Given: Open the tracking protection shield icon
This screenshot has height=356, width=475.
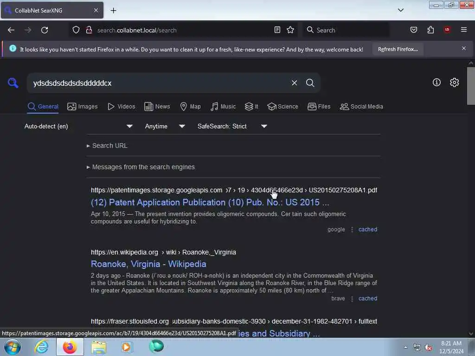Looking at the screenshot, I should (76, 30).
